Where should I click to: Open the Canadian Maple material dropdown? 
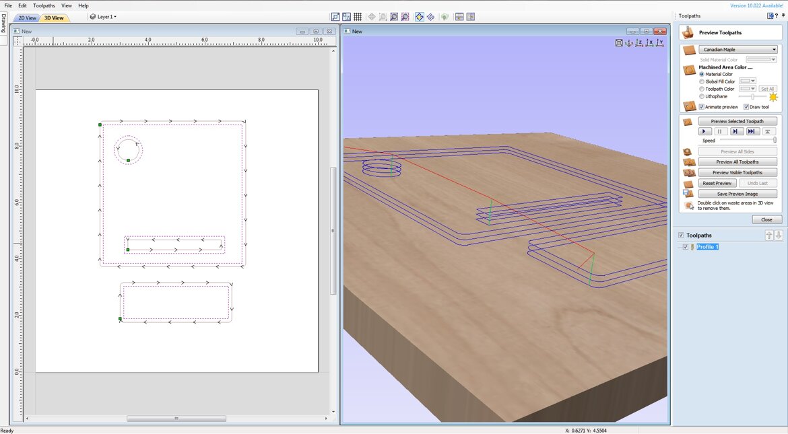[737, 50]
